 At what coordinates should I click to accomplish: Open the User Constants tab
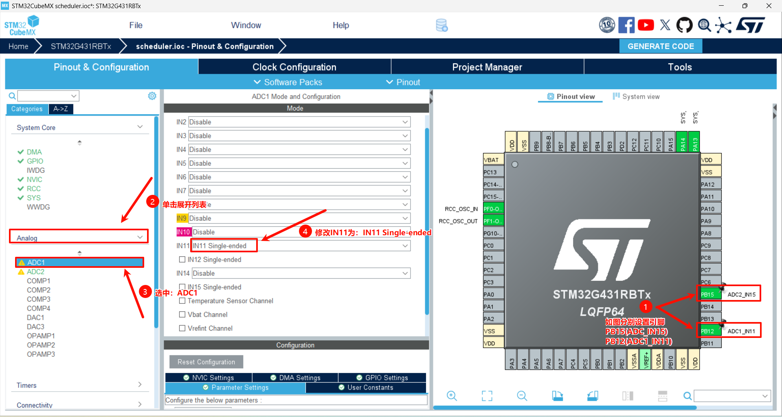(366, 387)
